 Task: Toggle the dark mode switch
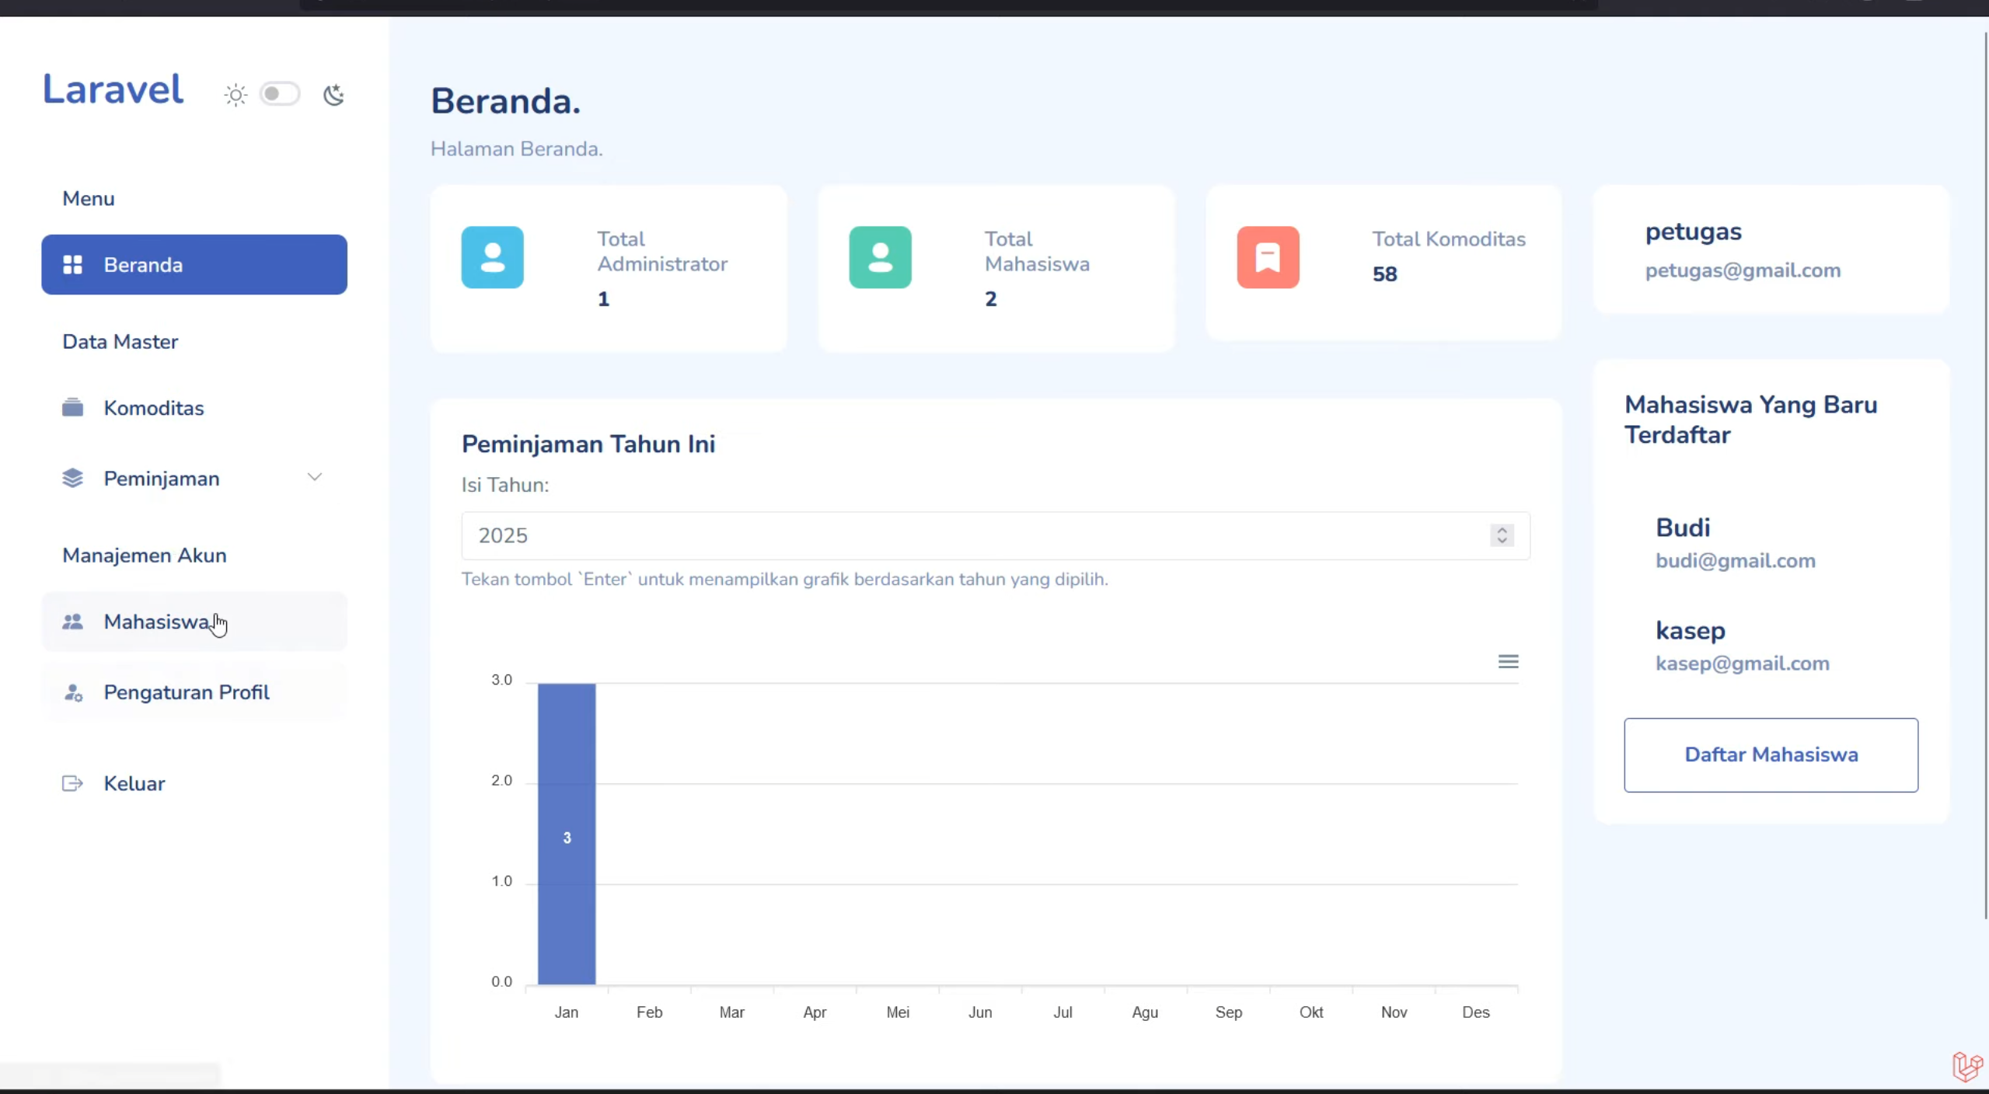point(280,94)
